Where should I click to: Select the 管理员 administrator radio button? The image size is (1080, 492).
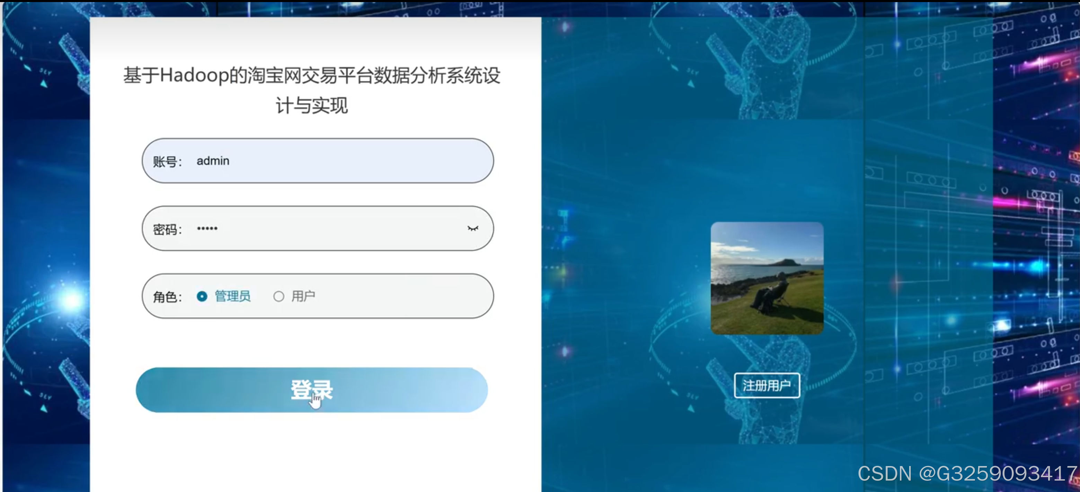point(203,296)
